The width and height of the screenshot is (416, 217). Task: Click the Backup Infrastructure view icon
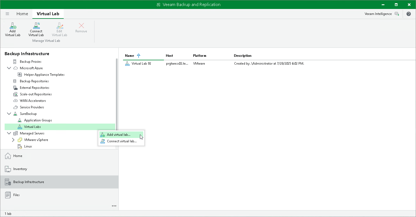(x=8, y=182)
